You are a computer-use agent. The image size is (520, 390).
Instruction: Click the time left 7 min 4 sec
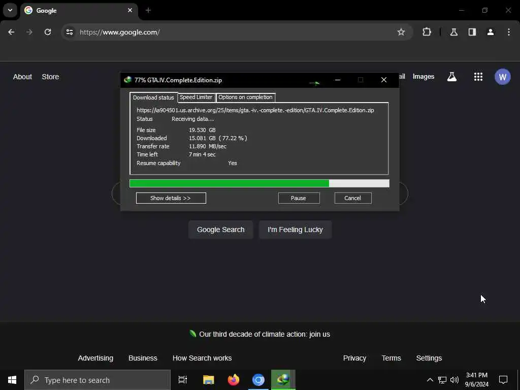click(202, 154)
